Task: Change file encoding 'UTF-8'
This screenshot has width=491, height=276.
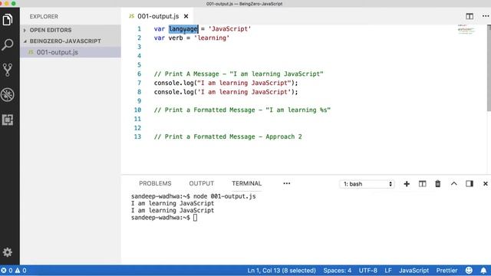Action: tap(368, 271)
